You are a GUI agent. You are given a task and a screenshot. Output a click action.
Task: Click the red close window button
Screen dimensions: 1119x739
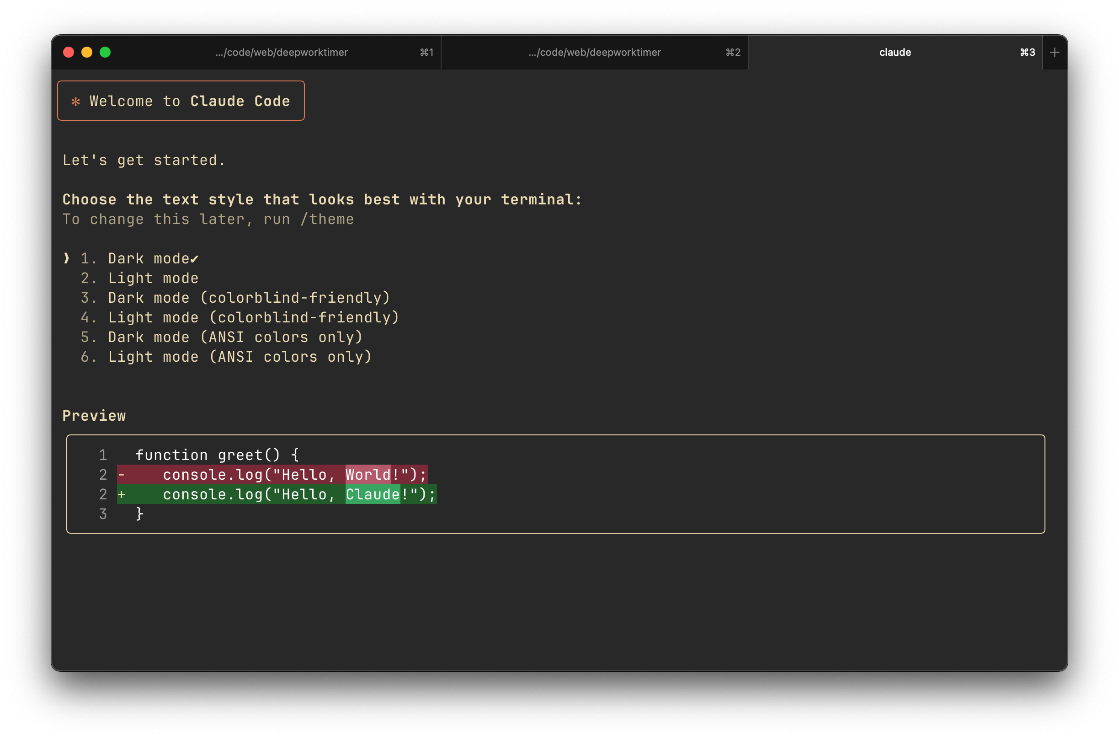point(69,52)
